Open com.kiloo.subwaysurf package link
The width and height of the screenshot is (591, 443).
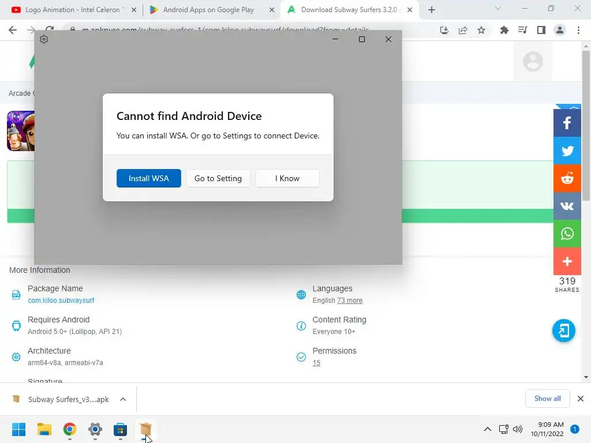tap(61, 300)
